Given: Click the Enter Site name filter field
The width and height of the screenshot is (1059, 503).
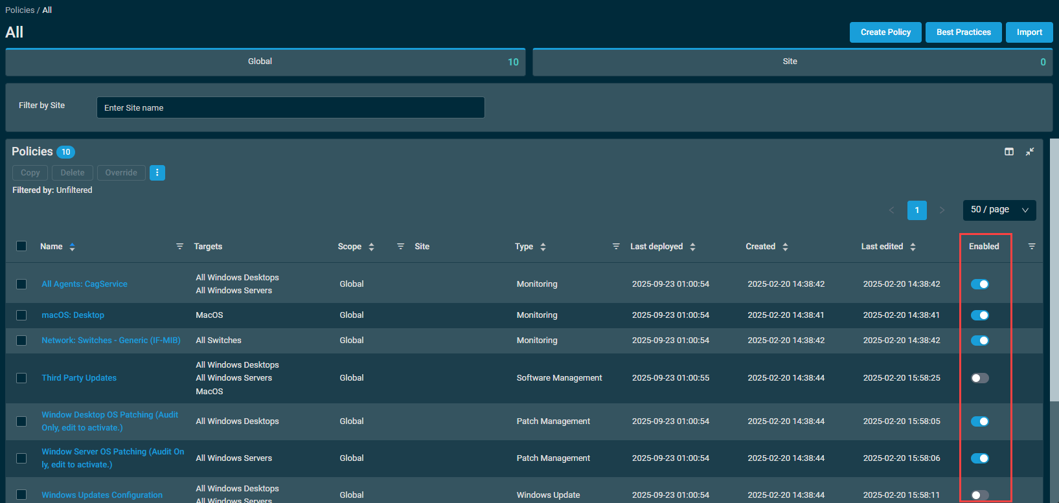Looking at the screenshot, I should [x=290, y=107].
